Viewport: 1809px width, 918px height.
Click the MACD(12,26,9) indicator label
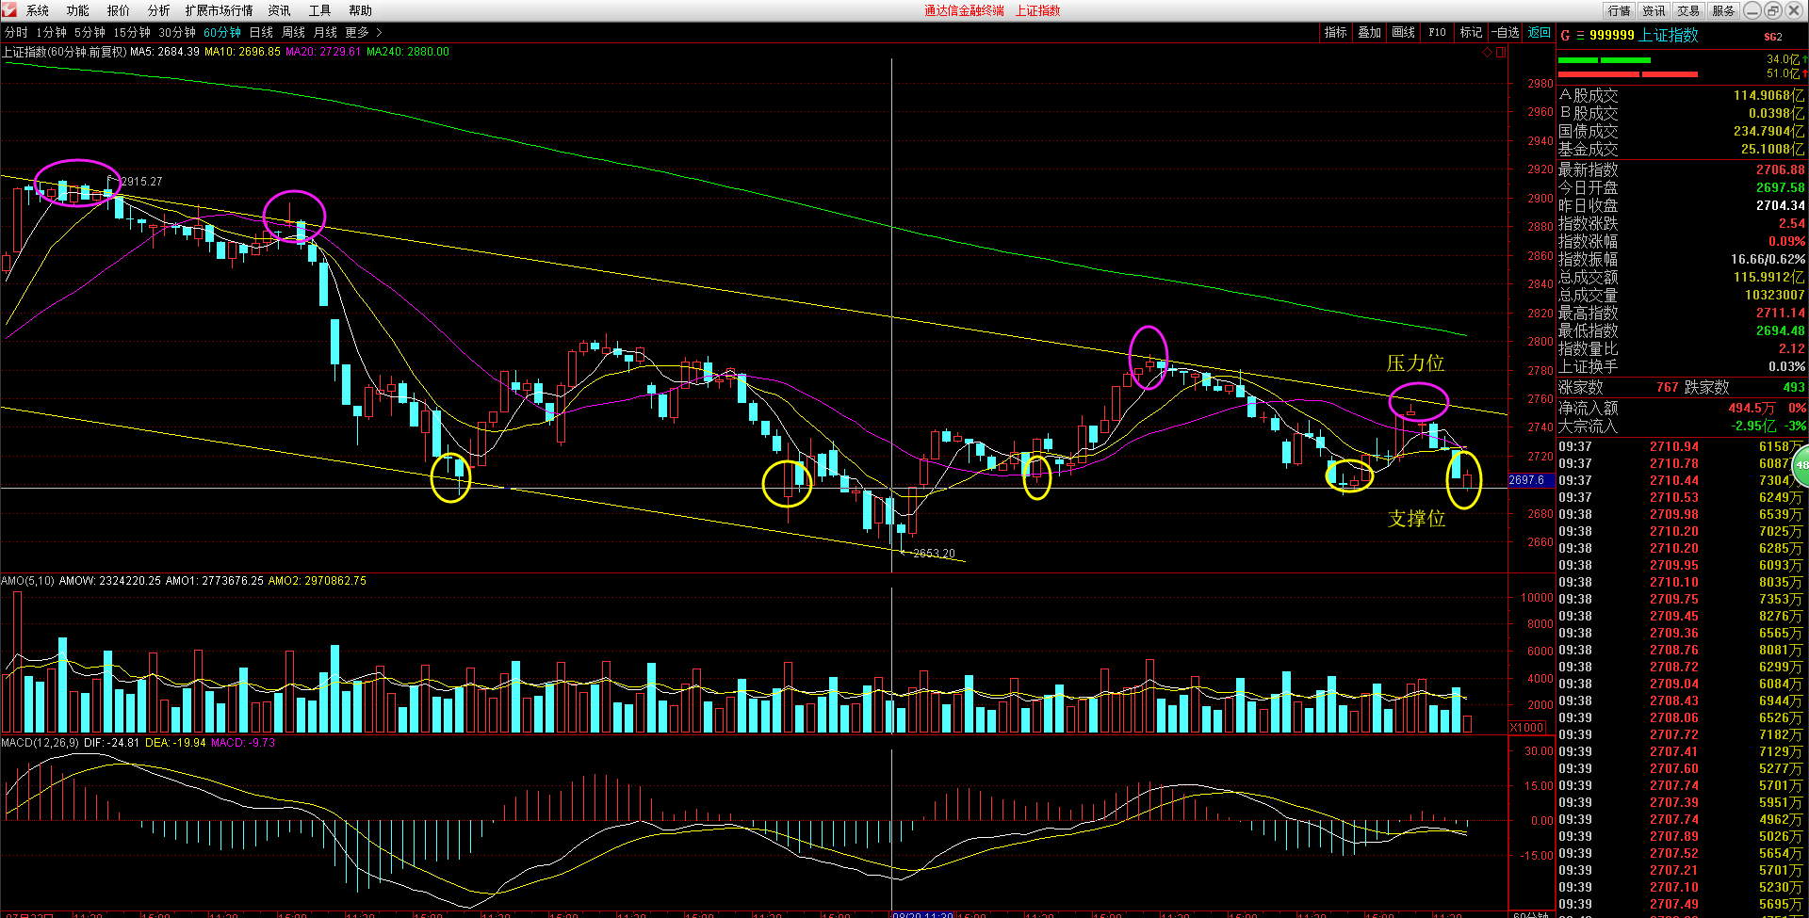point(41,743)
